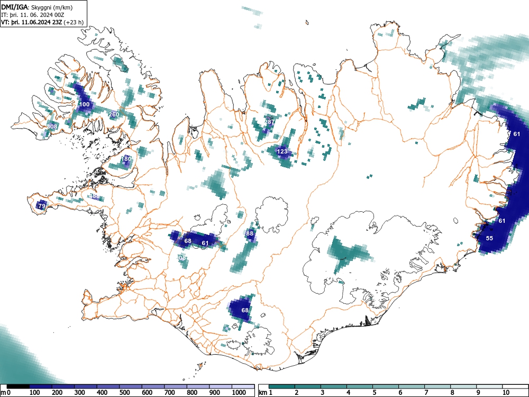Viewport: 529px width, 397px height.
Task: Click the white swatch above 10 km
Action: point(515,386)
